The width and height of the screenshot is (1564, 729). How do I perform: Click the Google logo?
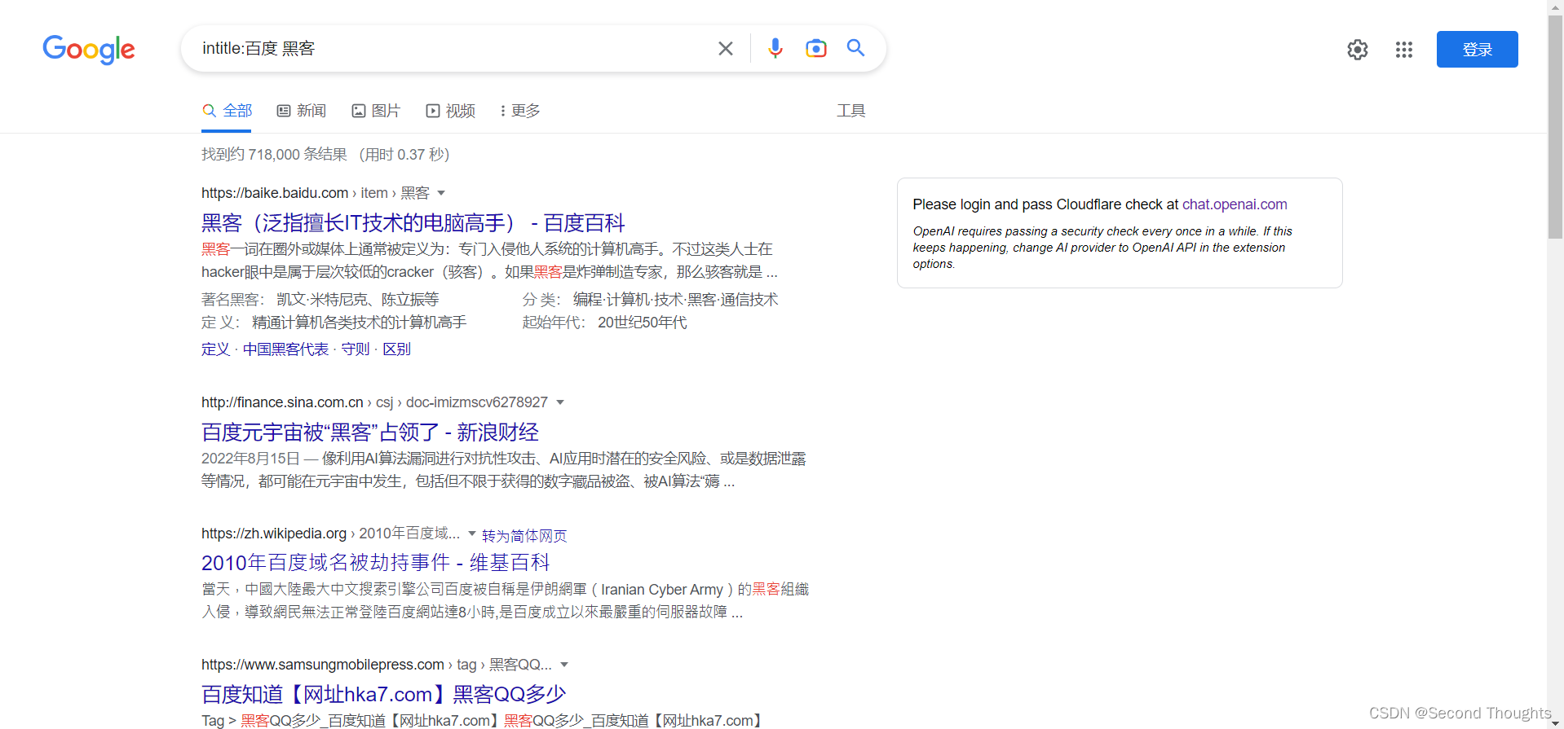(89, 49)
